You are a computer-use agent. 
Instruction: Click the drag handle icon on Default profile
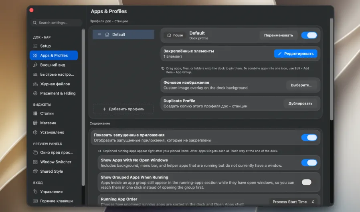pos(99,34)
